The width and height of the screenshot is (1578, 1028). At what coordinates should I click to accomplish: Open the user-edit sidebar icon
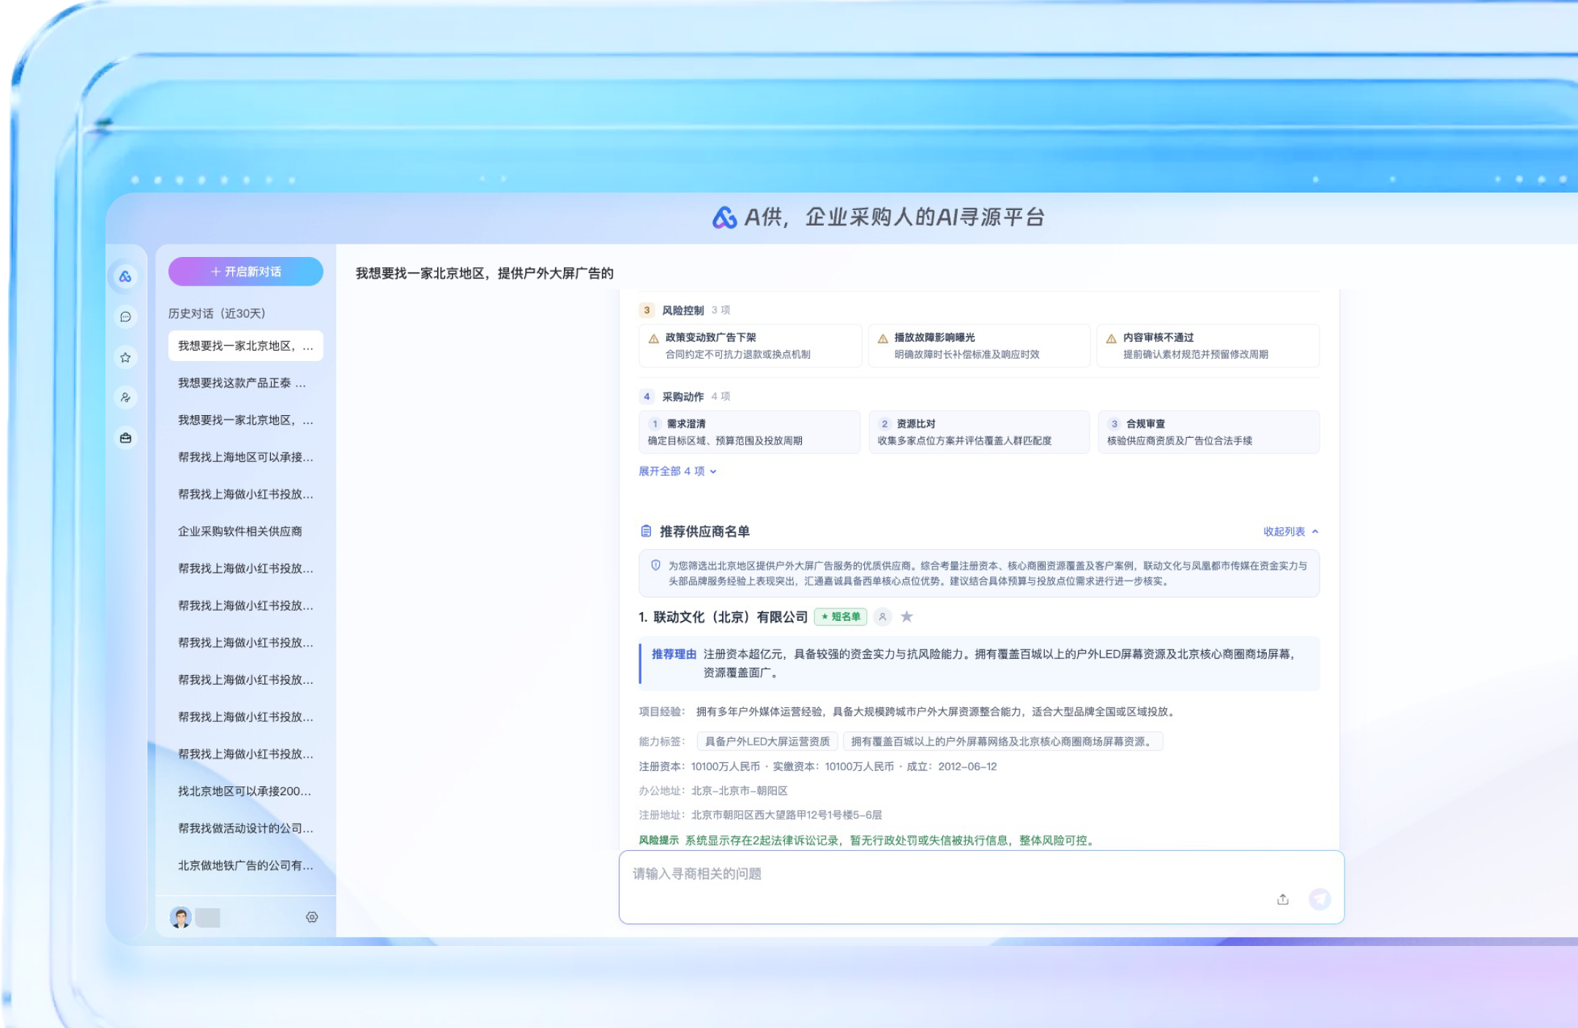pyautogui.click(x=125, y=398)
